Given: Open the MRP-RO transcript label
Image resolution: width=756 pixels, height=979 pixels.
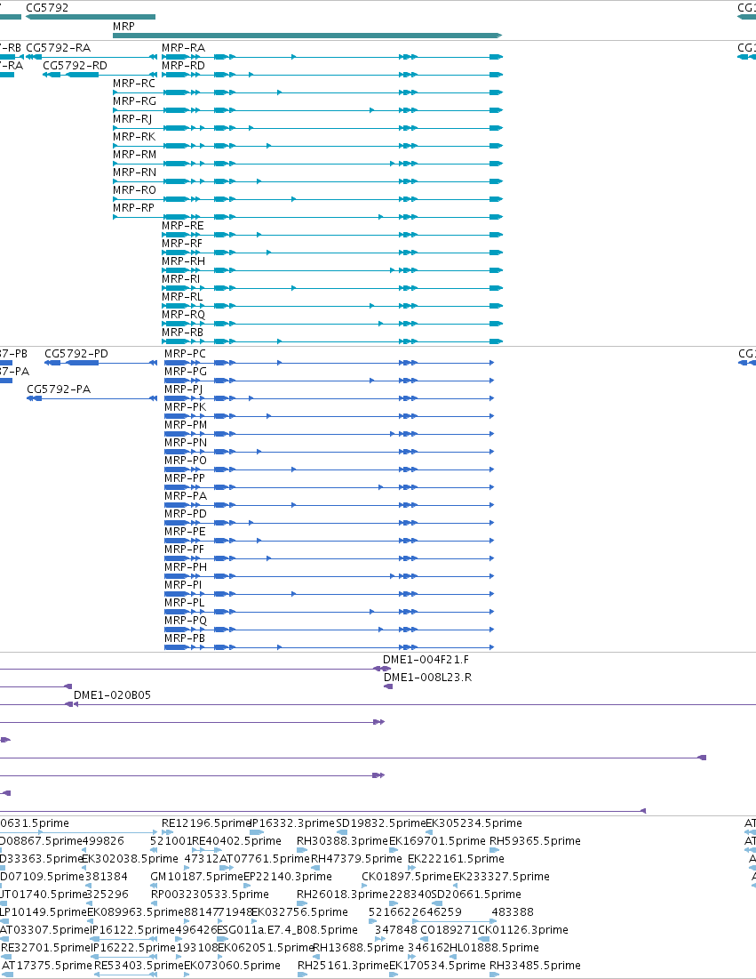Looking at the screenshot, I should [x=135, y=189].
